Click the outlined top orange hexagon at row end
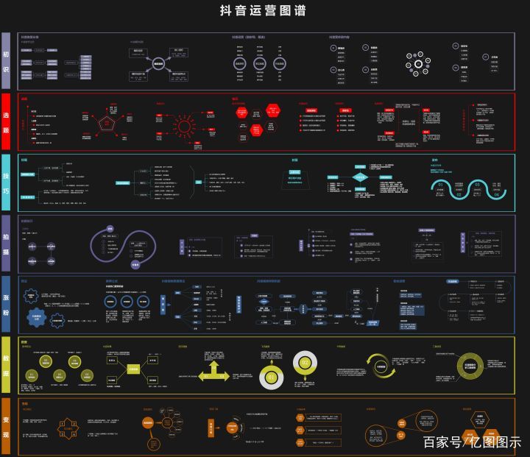530x457 pixels. (x=480, y=419)
